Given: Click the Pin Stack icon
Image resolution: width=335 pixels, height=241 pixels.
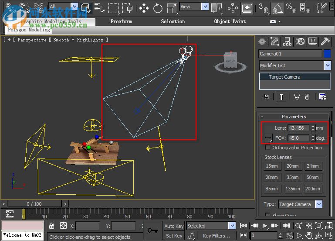Looking at the screenshot, I should 265,97.
